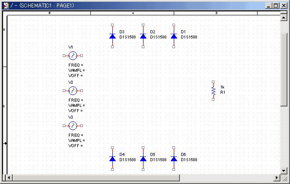Pick the D6 diode symbol
Image resolution: width=290 pixels, height=184 pixels.
tap(174, 158)
